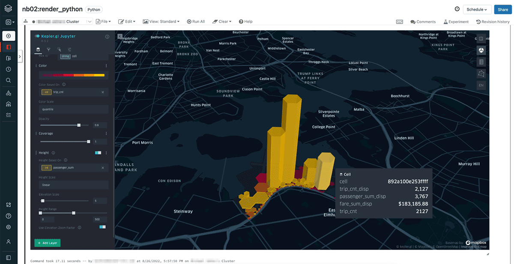Open the File menu
Viewport: 514px width, 264px height.
tap(104, 21)
